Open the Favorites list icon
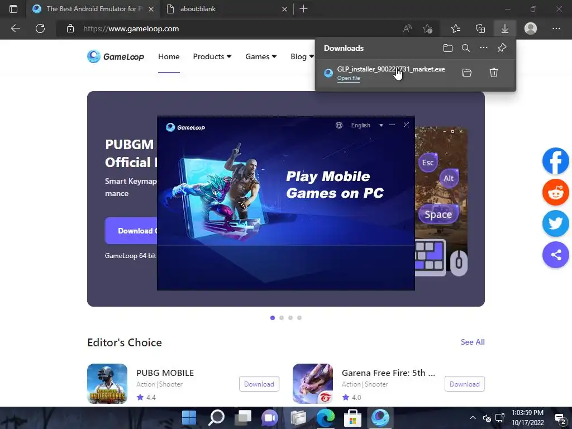The height and width of the screenshot is (429, 572). (x=456, y=28)
